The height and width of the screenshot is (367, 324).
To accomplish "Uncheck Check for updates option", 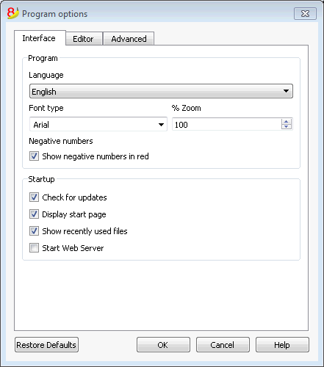I will click(34, 197).
